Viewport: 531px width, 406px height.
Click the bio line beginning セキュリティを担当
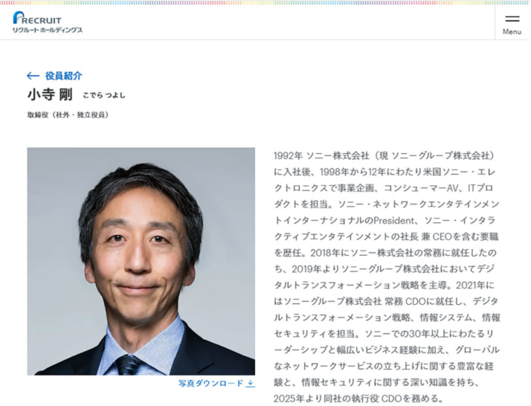click(x=384, y=334)
